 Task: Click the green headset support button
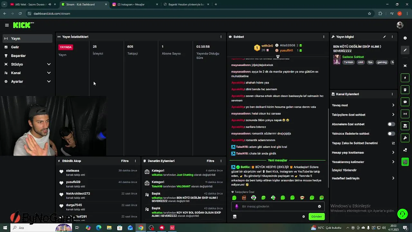[x=402, y=214]
